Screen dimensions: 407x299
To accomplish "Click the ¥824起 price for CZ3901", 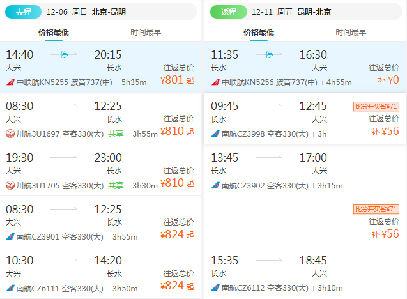I will (177, 234).
